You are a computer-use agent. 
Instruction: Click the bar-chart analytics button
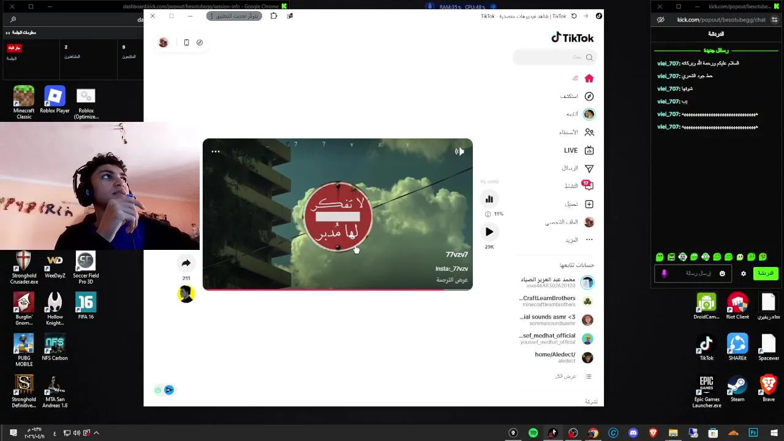pos(489,199)
